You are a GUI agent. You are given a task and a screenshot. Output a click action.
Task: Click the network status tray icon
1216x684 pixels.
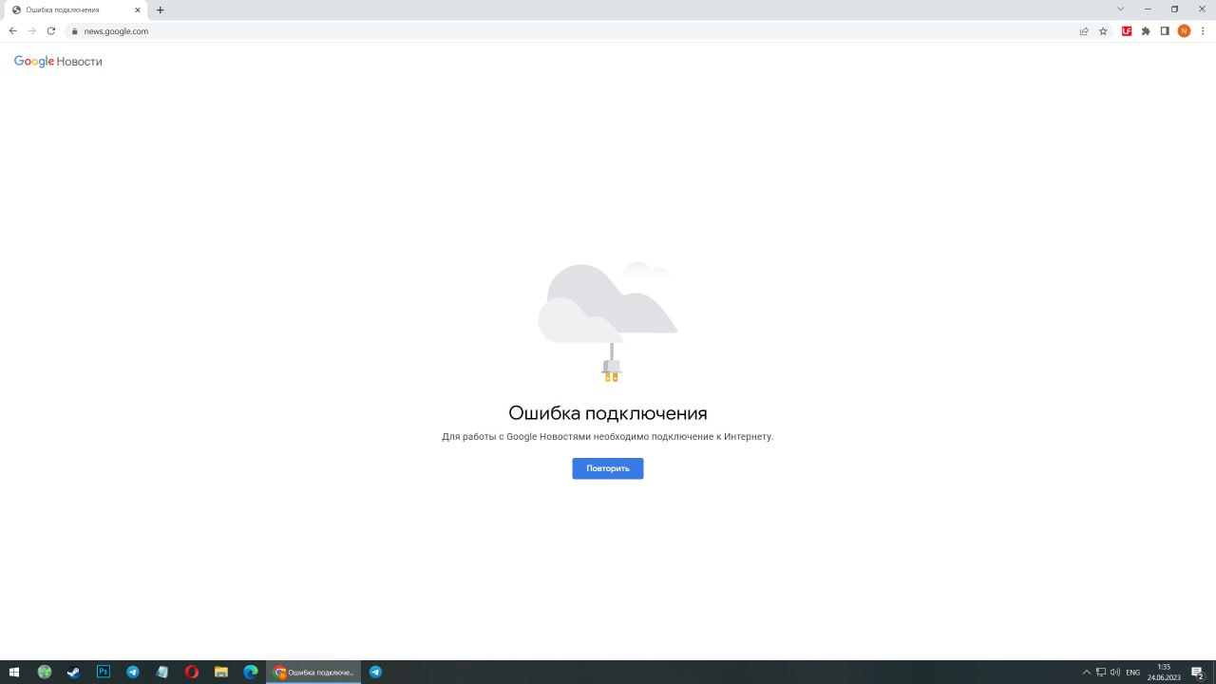point(1101,673)
